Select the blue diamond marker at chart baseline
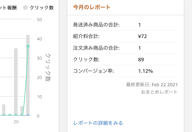The image size is (192, 132). pos(28,115)
